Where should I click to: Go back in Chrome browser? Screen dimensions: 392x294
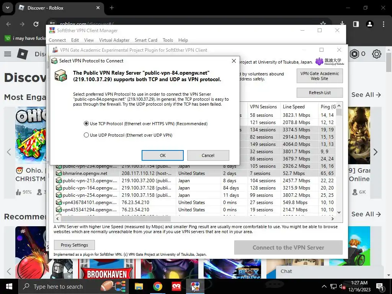8,24
